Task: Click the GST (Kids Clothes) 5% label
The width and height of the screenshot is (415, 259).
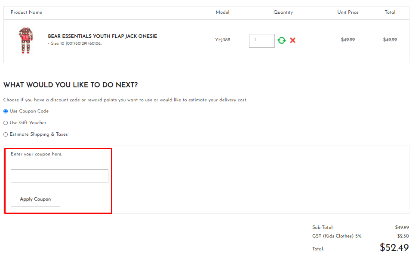Action: (x=337, y=236)
